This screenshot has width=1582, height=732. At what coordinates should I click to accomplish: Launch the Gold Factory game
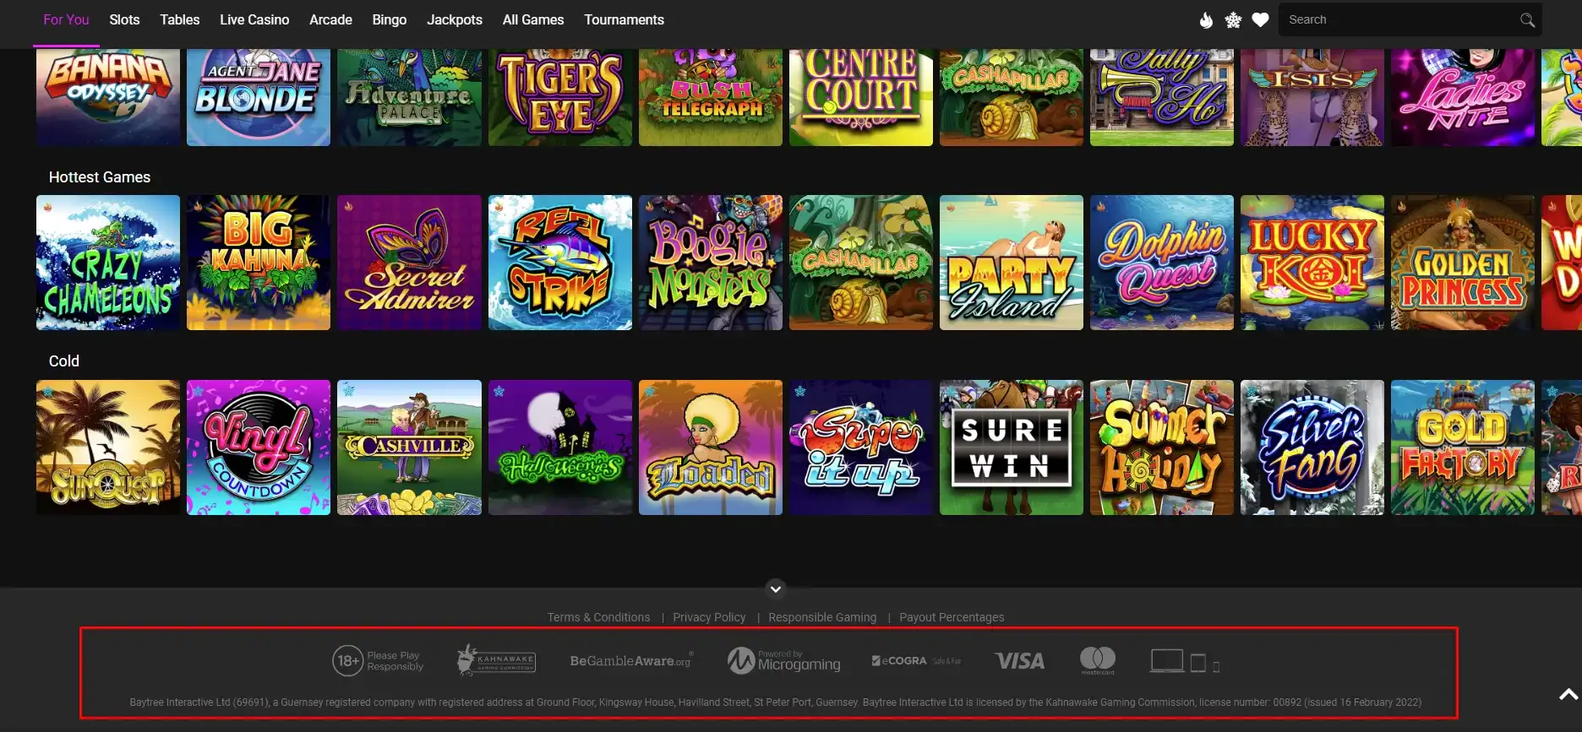coord(1463,447)
